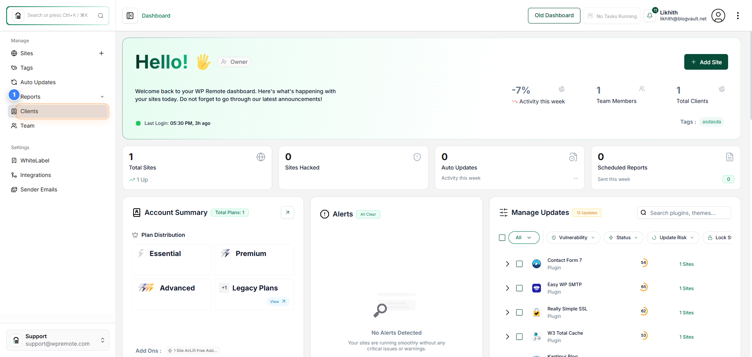Open WhiteLabel settings
This screenshot has width=752, height=357.
point(34,160)
